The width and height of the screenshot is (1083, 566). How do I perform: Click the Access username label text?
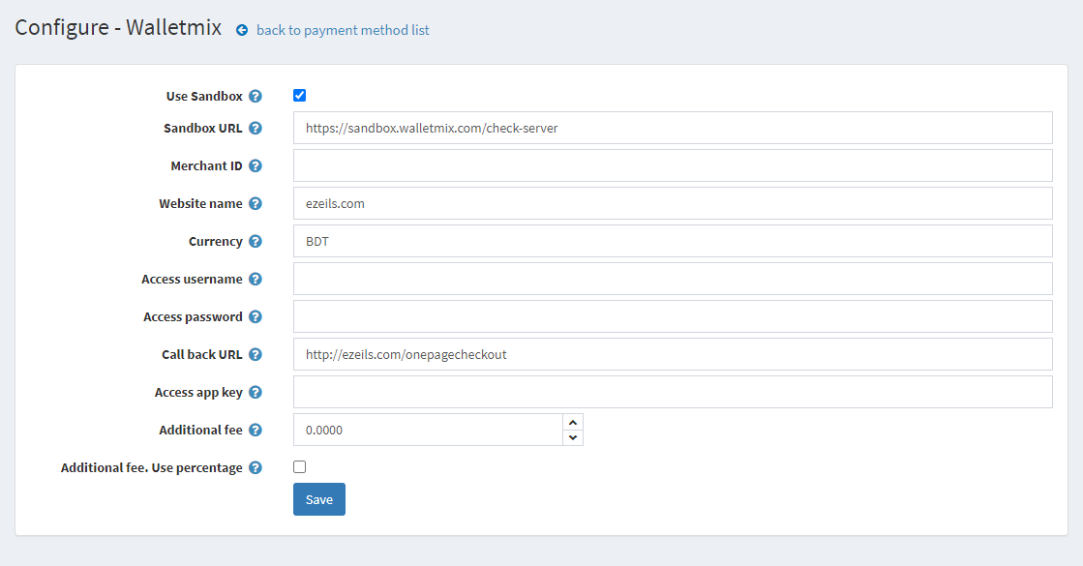192,279
